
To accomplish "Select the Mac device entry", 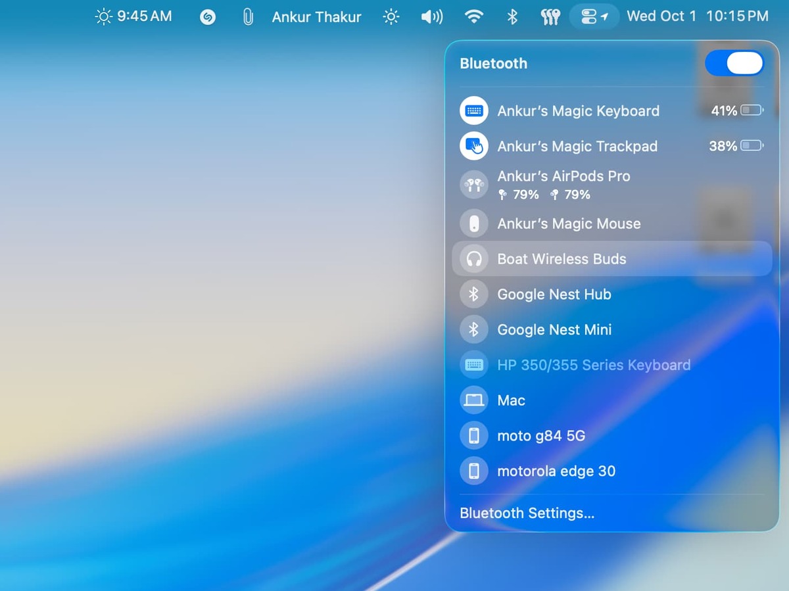I will click(511, 400).
